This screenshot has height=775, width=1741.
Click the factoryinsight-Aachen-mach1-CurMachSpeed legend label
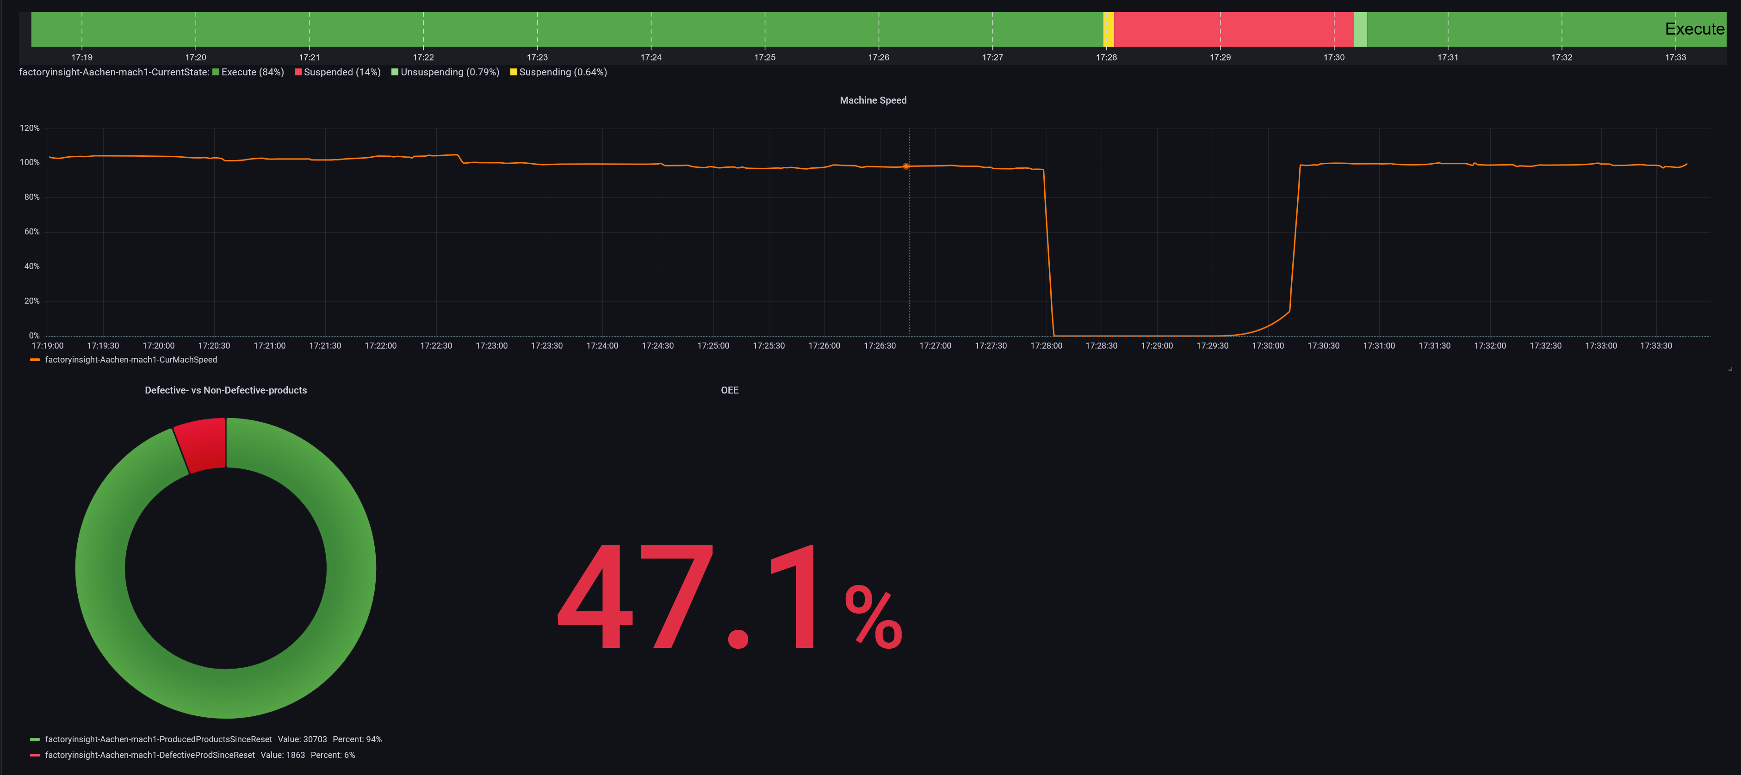click(131, 360)
